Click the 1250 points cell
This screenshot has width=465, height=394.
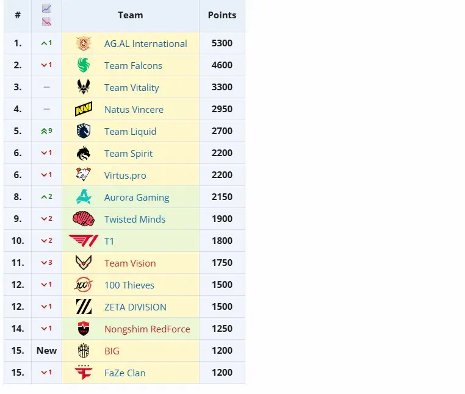point(222,329)
